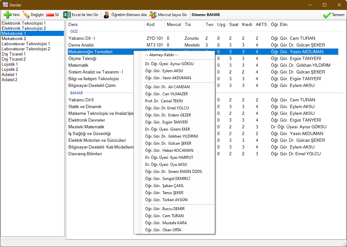Click the red Sil delete icon
347x247 pixels.
pyautogui.click(x=50, y=15)
